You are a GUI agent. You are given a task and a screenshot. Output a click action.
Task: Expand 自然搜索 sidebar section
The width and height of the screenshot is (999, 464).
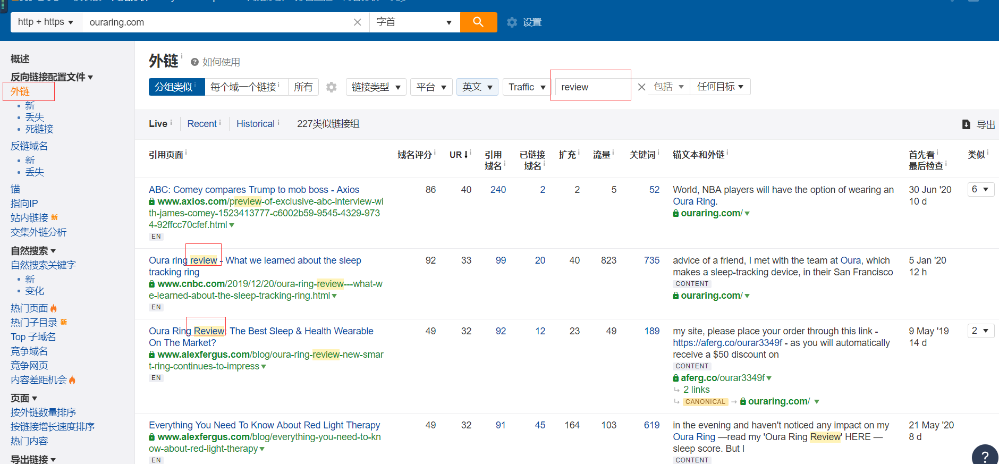tap(33, 251)
